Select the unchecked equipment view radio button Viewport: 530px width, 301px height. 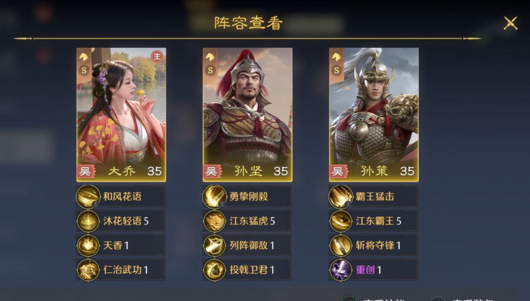point(438,298)
